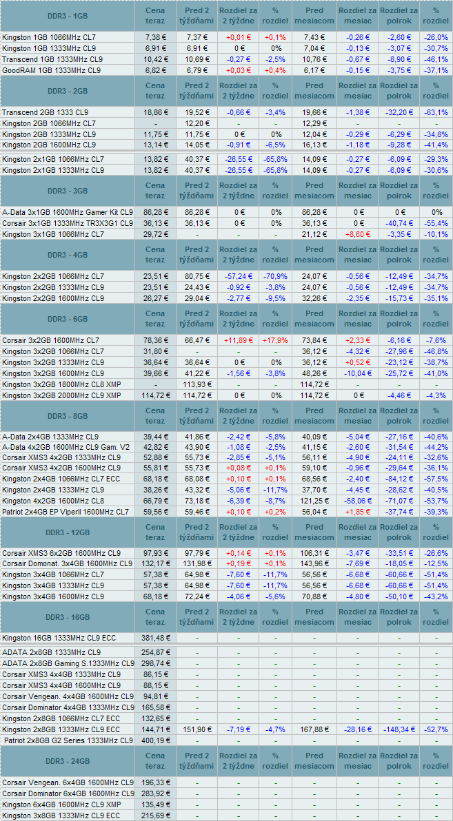The image size is (453, 821).
Task: Select Transcend 1GB 1333MHz CL9 product name
Action: [x=52, y=59]
